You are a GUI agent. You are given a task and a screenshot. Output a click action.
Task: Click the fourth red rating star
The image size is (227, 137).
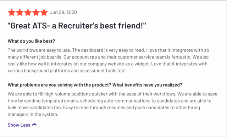pyautogui.click(x=36, y=12)
